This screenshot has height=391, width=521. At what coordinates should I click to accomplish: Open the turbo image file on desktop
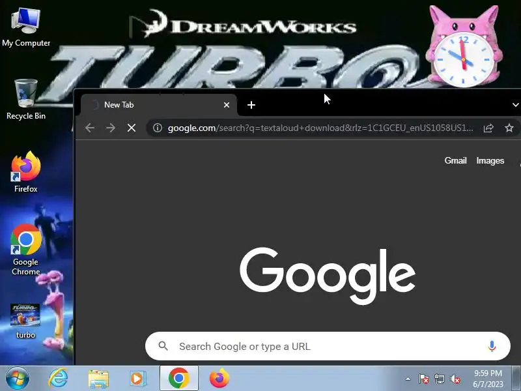pos(25,321)
